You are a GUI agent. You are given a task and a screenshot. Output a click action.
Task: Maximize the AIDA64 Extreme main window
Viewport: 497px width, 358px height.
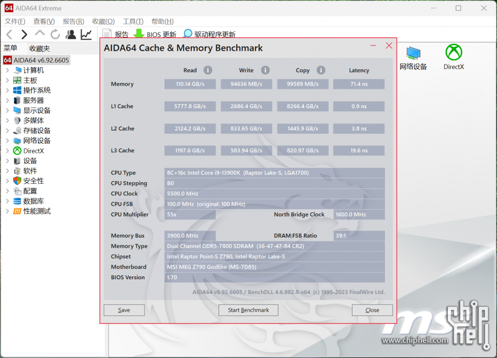(458, 8)
